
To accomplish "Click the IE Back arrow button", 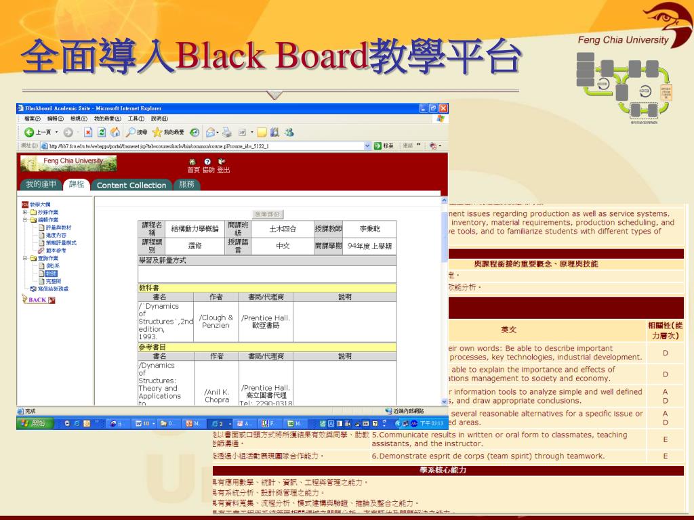I will tap(29, 132).
